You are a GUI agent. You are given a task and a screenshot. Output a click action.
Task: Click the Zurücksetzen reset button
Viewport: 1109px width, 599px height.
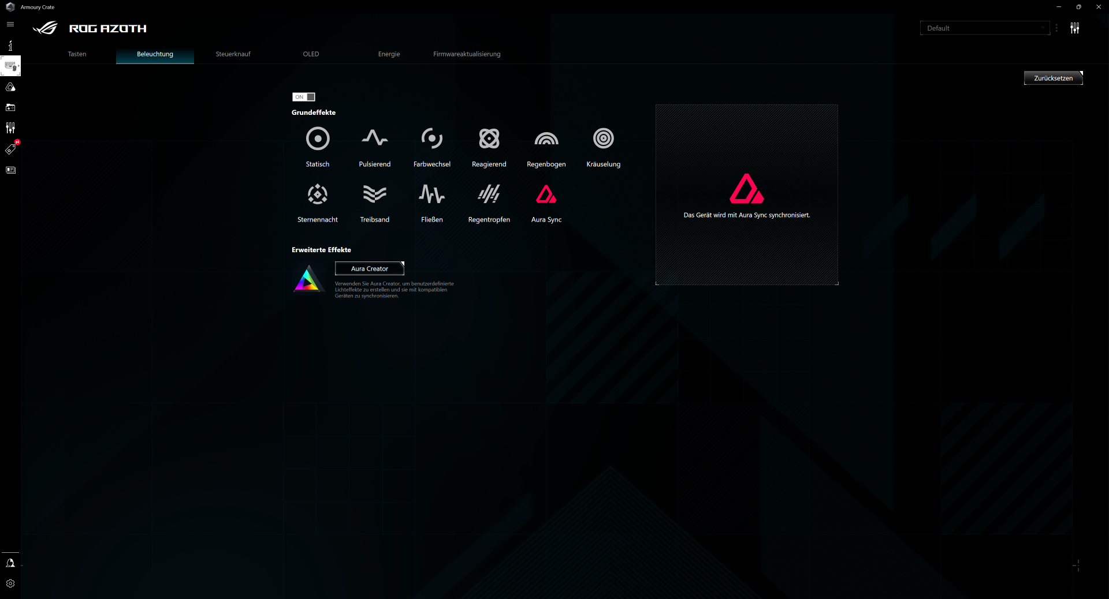tap(1054, 78)
